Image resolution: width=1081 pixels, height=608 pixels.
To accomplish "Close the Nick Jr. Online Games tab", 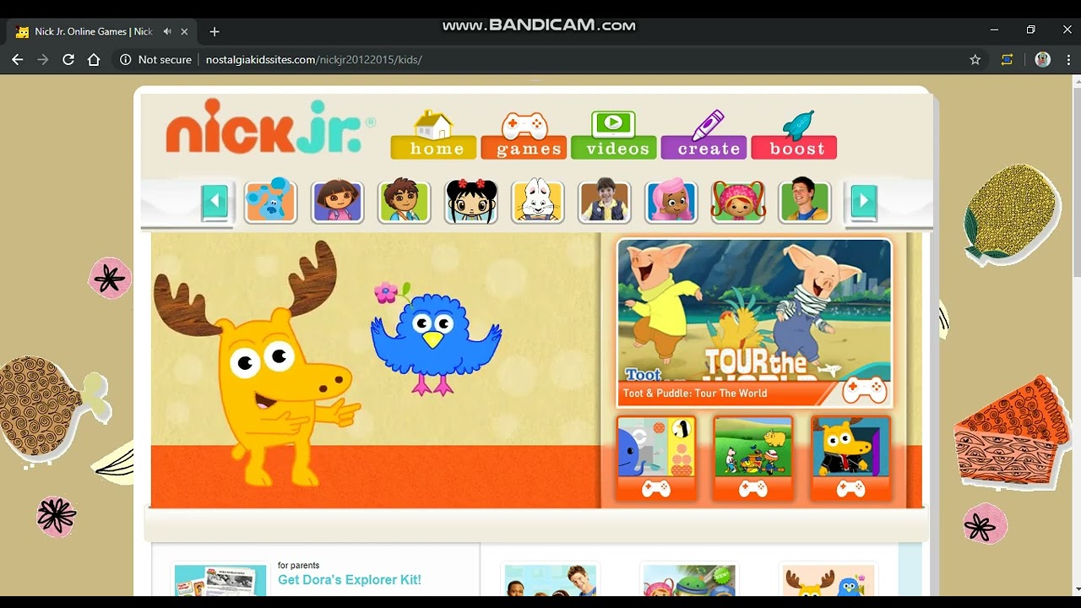I will [184, 31].
